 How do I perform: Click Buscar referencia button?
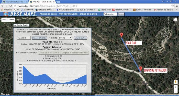pyautogui.click(x=39, y=38)
